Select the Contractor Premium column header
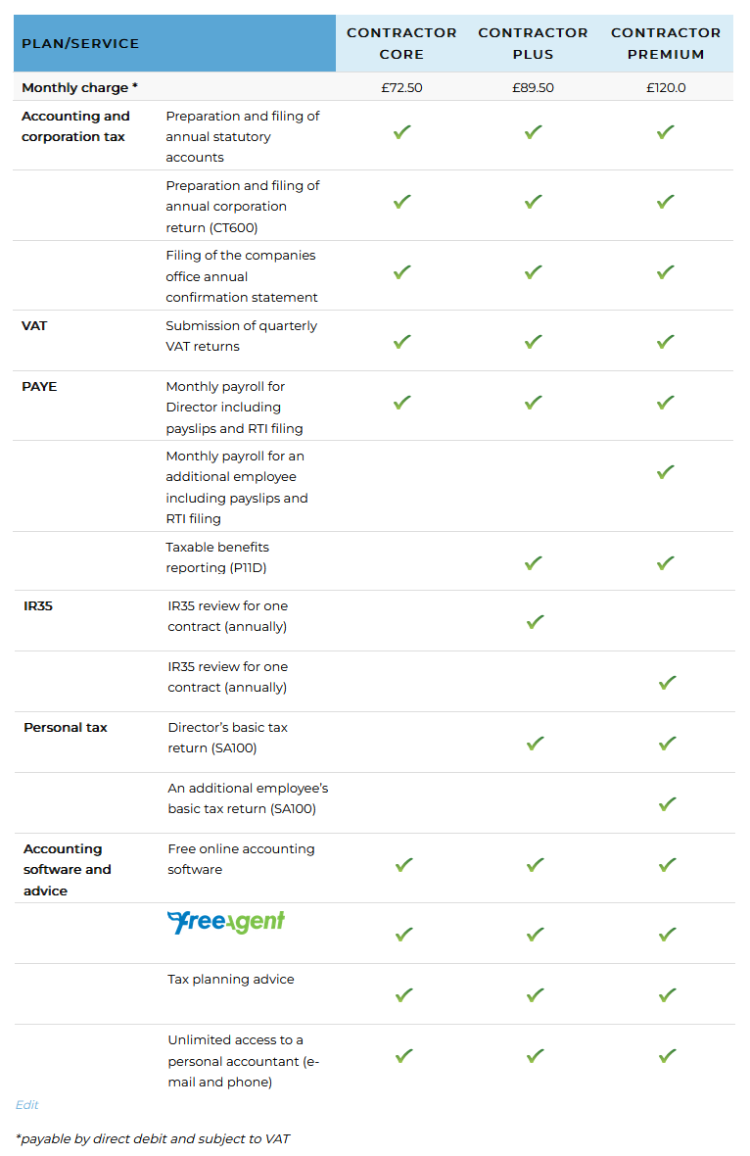750x1156 pixels. tap(666, 43)
